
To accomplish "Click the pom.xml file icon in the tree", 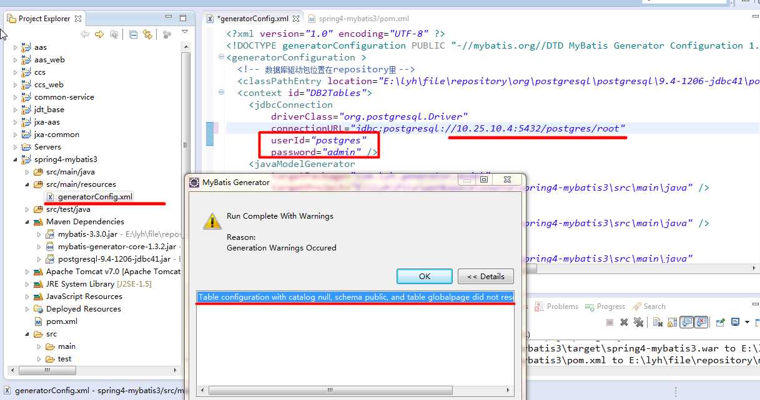I will tap(39, 321).
